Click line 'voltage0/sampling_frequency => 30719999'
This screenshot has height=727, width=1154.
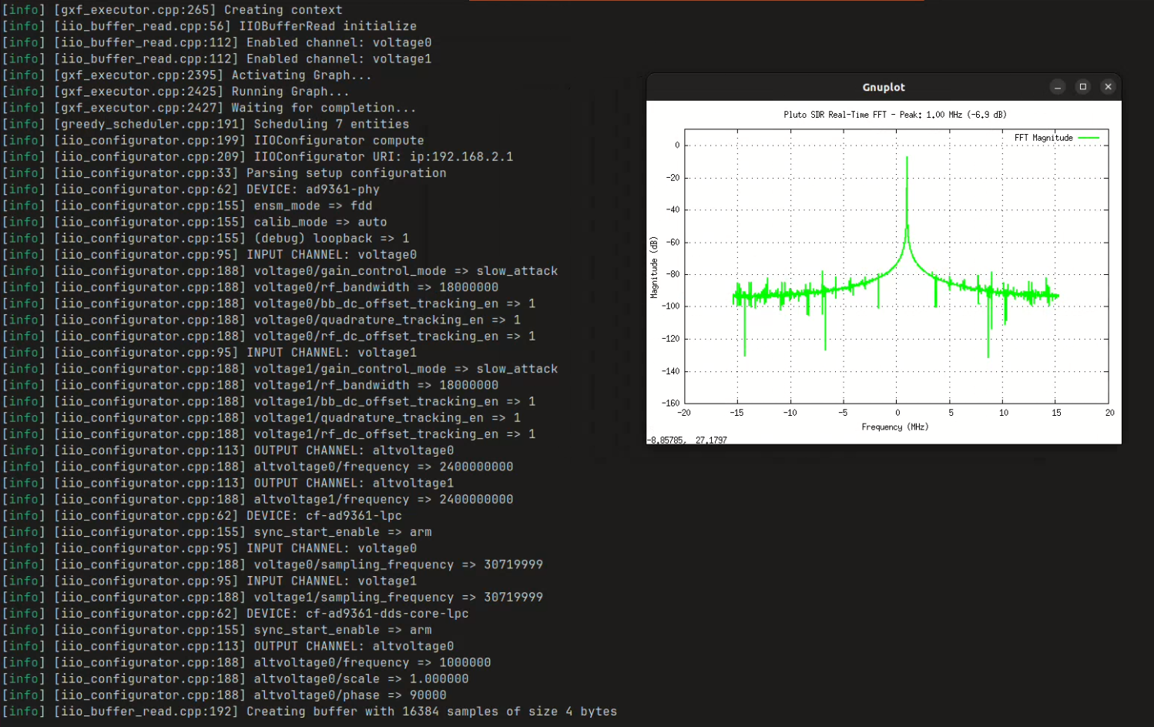click(273, 564)
